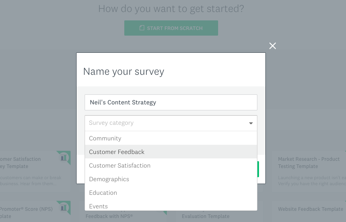Image resolution: width=346 pixels, height=222 pixels.
Task: Open the Evaluation Template card
Action: pos(205,216)
